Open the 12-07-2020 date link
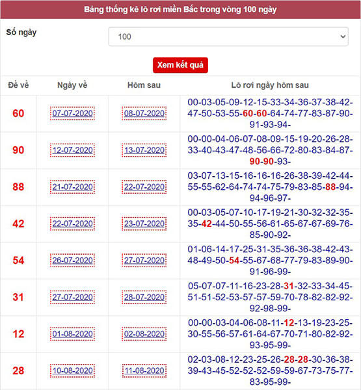 pos(72,150)
